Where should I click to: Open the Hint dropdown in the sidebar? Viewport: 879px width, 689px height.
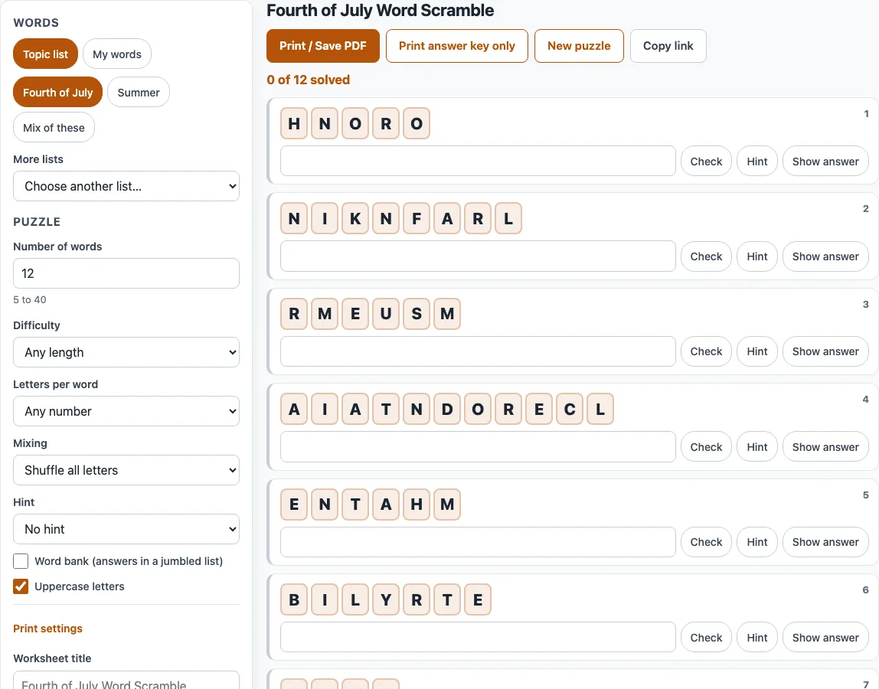126,529
